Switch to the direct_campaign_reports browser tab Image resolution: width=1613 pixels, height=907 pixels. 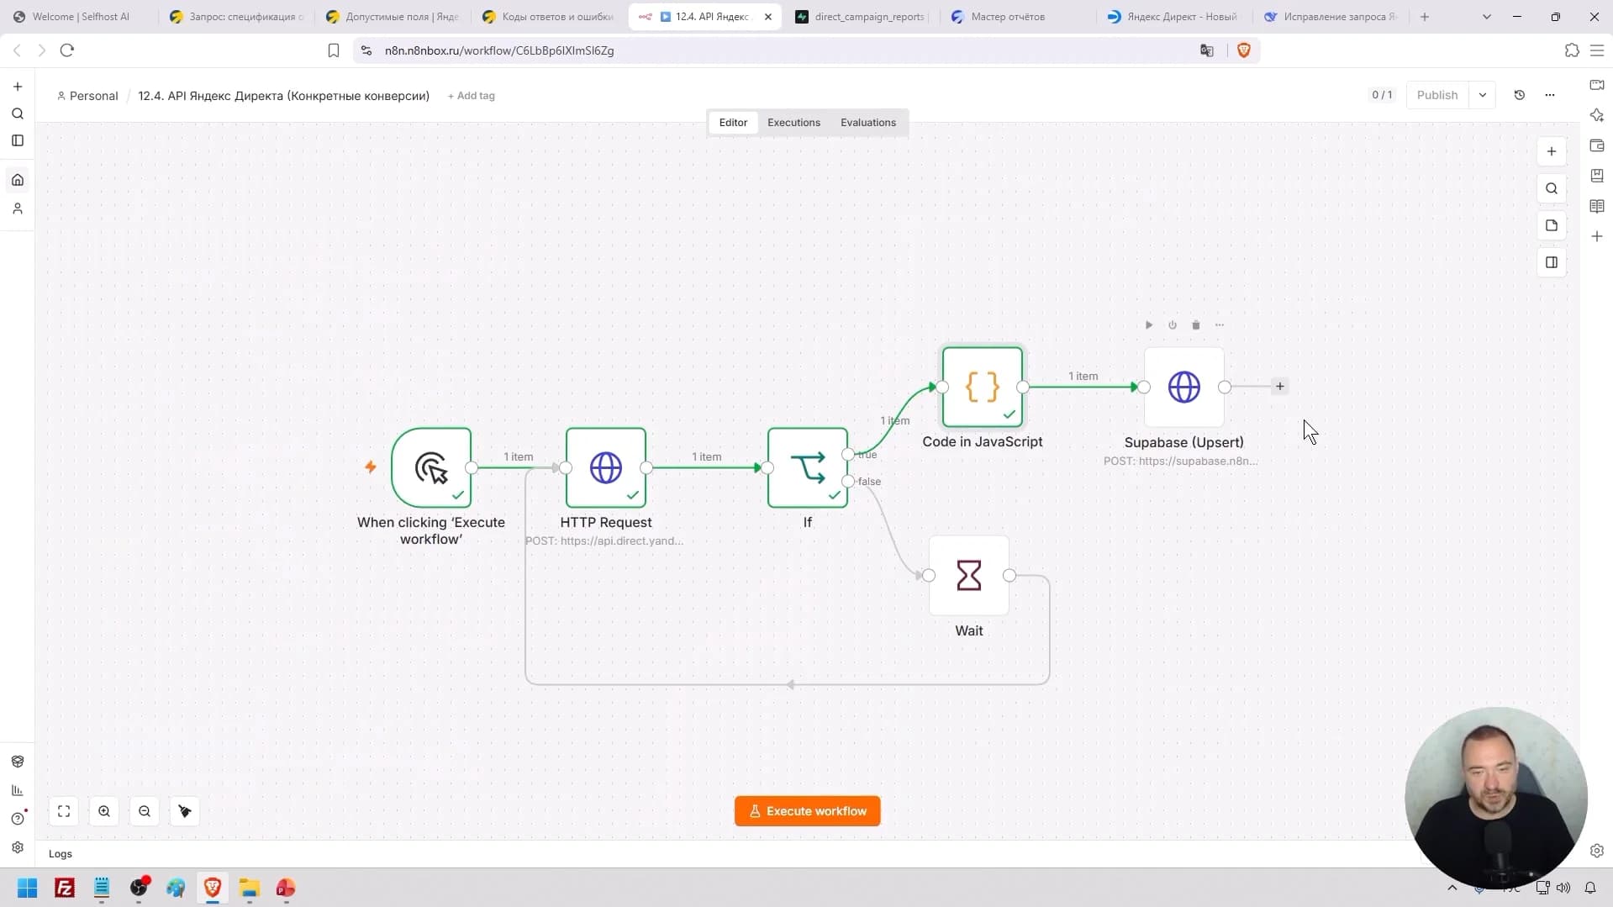[860, 17]
